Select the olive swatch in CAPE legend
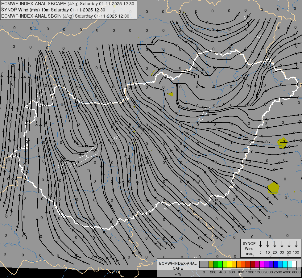Image resolution: width=302 pixels, height=278 pixels. [x=211, y=264]
